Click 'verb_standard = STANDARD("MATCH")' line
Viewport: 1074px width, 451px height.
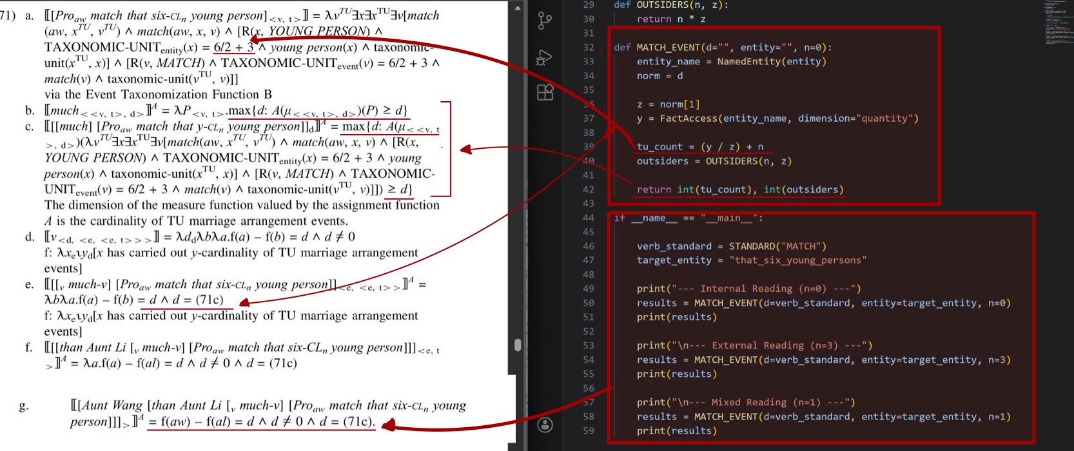(732, 246)
